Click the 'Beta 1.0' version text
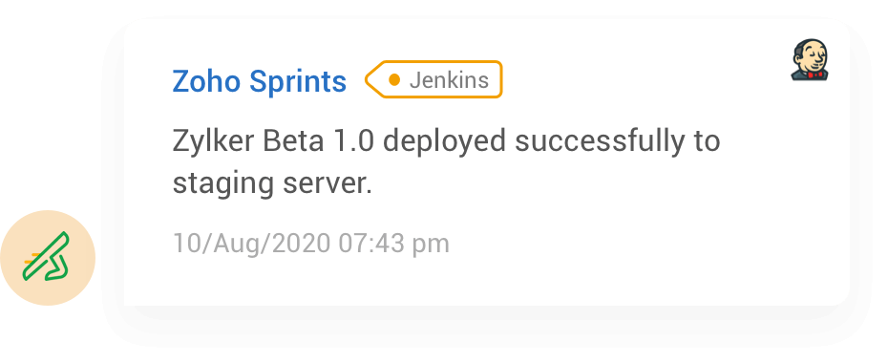This screenshot has width=888, height=363. (319, 141)
